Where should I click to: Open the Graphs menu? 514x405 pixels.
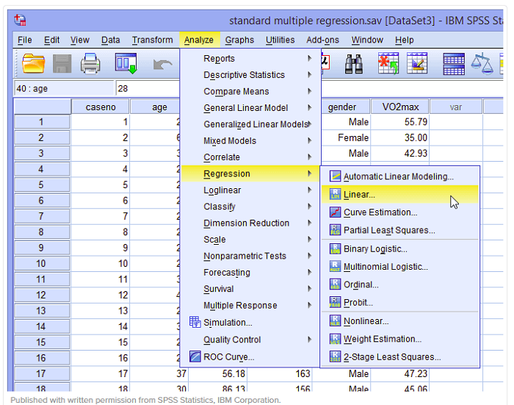point(239,40)
